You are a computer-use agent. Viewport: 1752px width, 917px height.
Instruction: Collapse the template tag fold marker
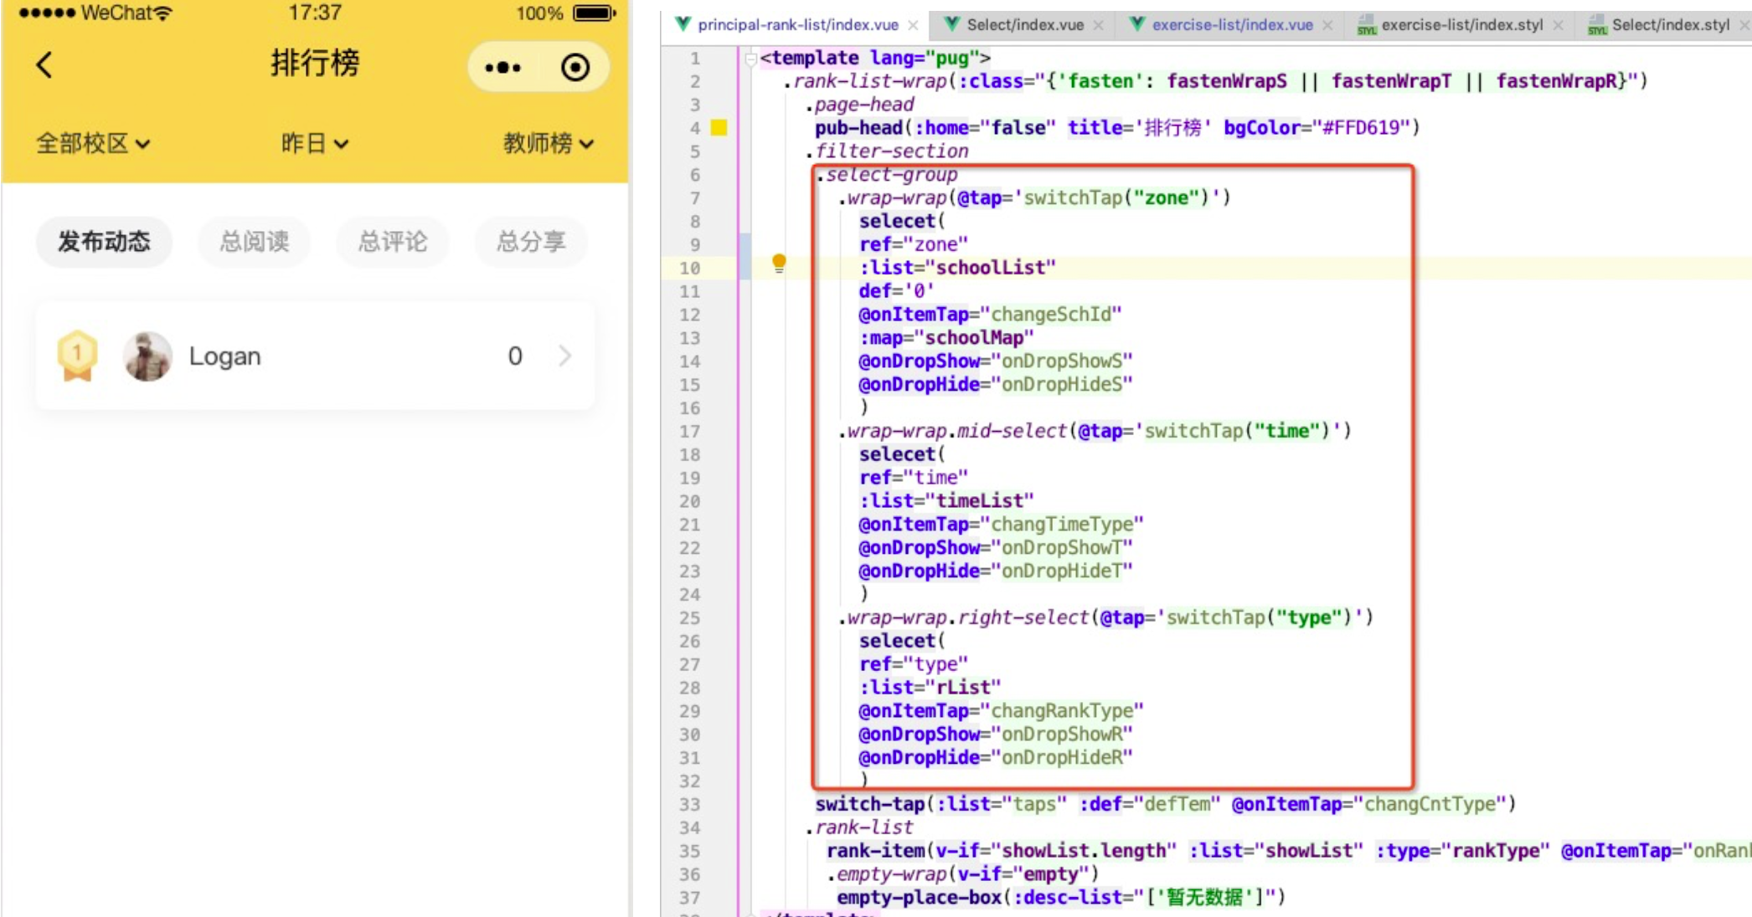[750, 59]
